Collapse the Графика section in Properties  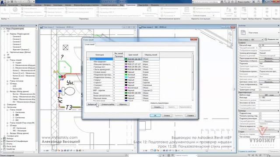(x=278, y=43)
